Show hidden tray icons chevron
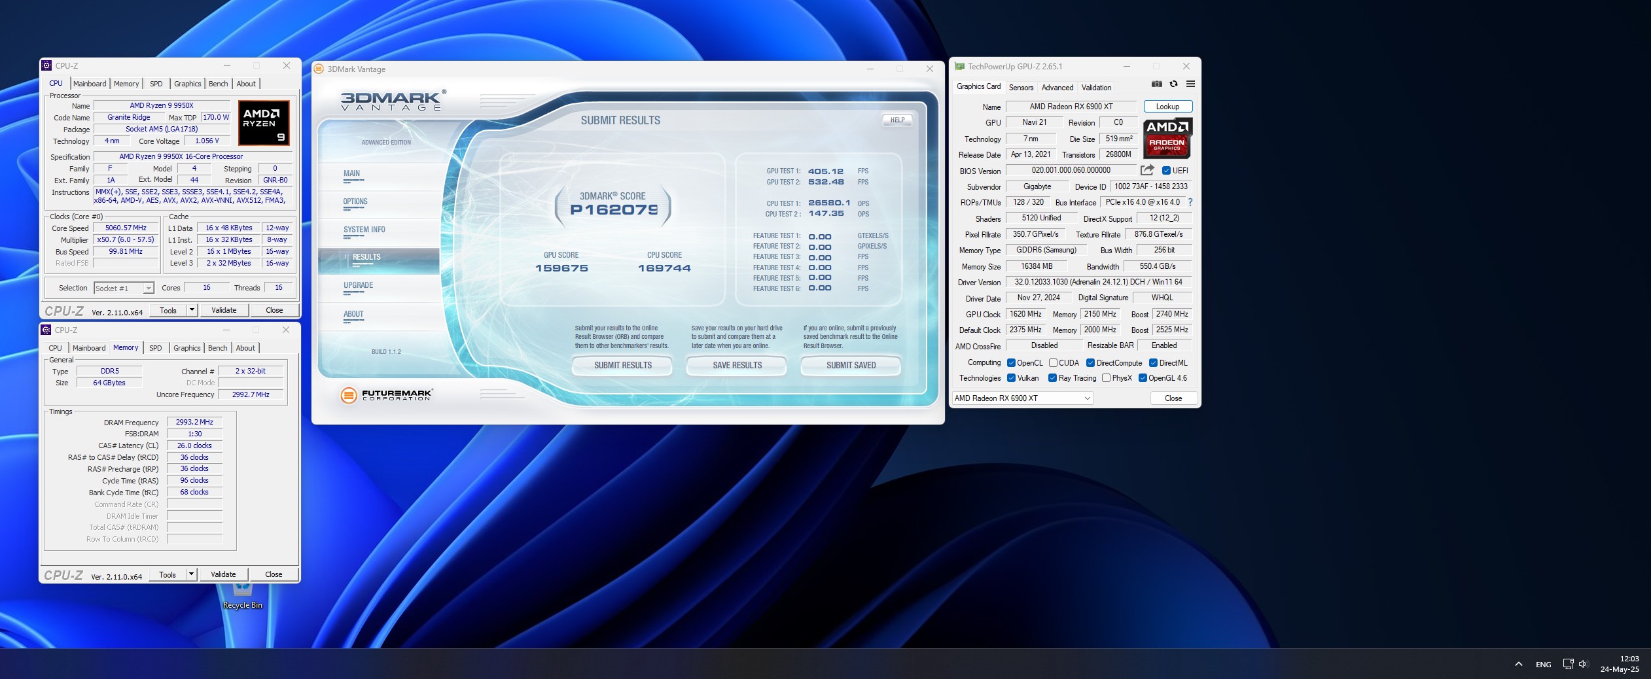This screenshot has width=1651, height=679. tap(1518, 664)
